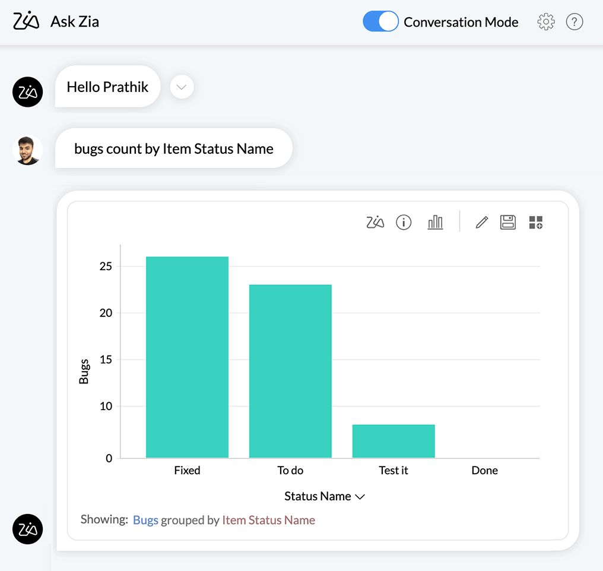Open the help question mark icon
Screen dimensions: 603x571
click(574, 22)
